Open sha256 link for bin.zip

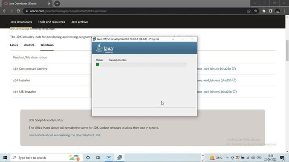point(228,69)
